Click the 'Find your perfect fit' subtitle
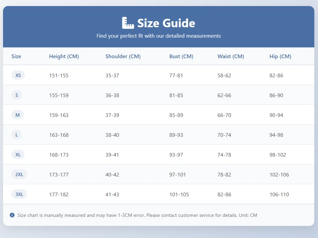 point(159,36)
